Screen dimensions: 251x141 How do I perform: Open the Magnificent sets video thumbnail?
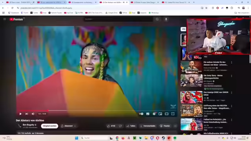click(x=191, y=110)
